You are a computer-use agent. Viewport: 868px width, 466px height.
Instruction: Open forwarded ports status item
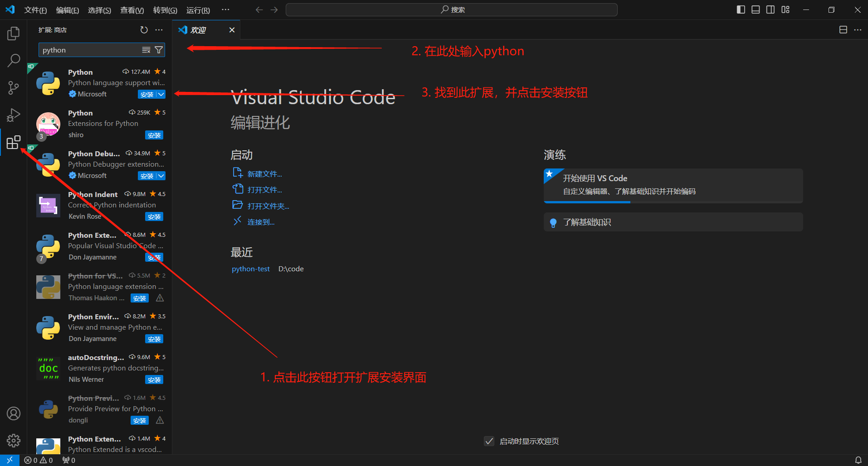[x=69, y=460]
